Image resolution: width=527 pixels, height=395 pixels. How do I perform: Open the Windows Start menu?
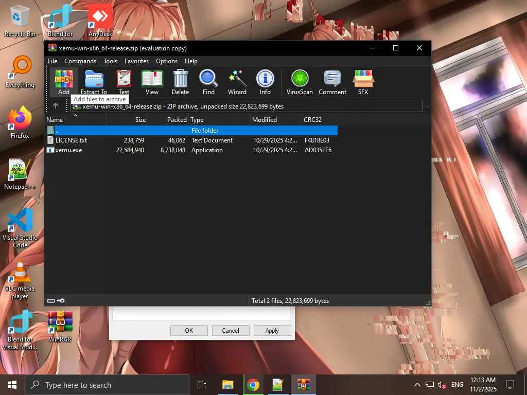click(12, 385)
